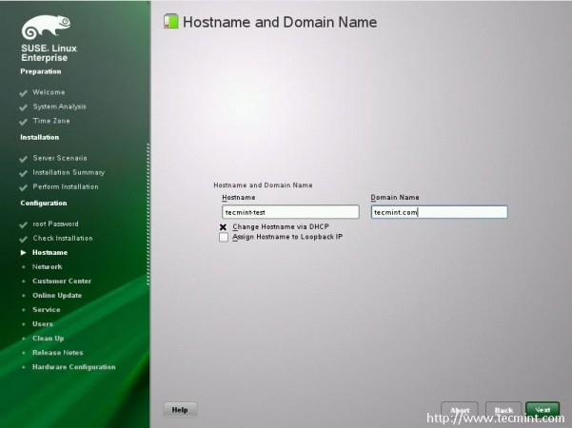Select the Network step
The image size is (572, 428).
[x=47, y=266]
